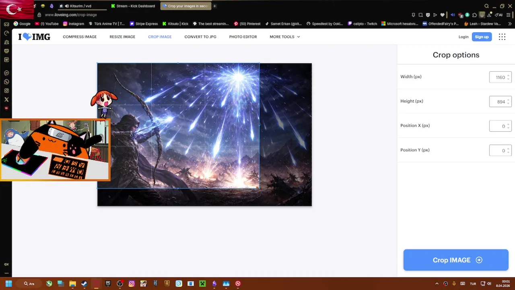The image size is (515, 290).
Task: Click the arrow icon inside the Crop IMAGE button
Action: click(x=479, y=260)
